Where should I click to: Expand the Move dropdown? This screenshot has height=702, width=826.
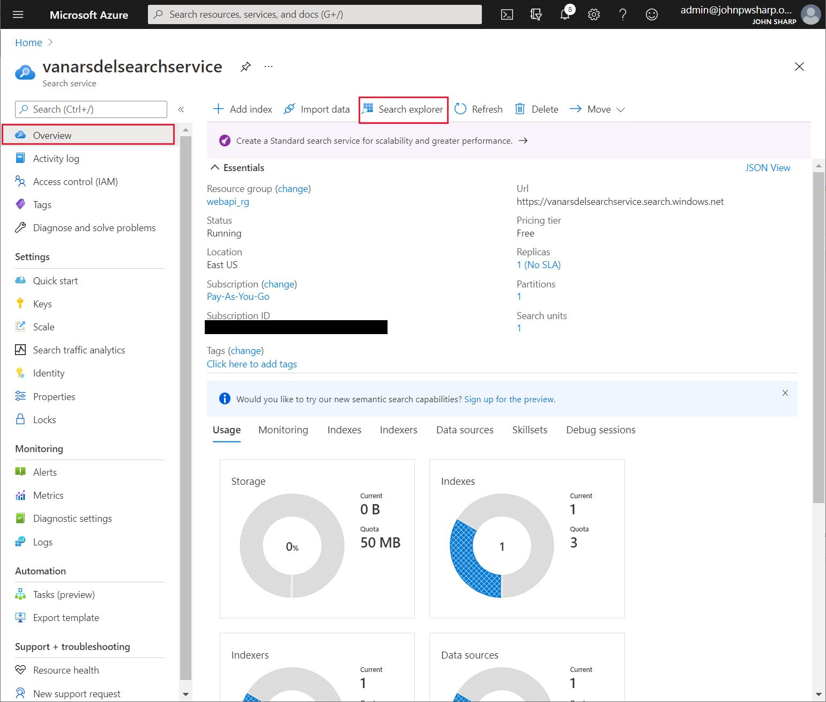click(597, 109)
